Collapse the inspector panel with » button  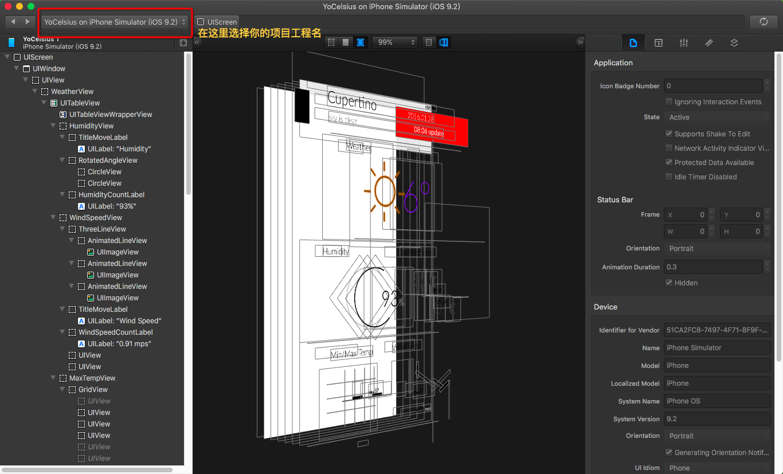click(580, 42)
